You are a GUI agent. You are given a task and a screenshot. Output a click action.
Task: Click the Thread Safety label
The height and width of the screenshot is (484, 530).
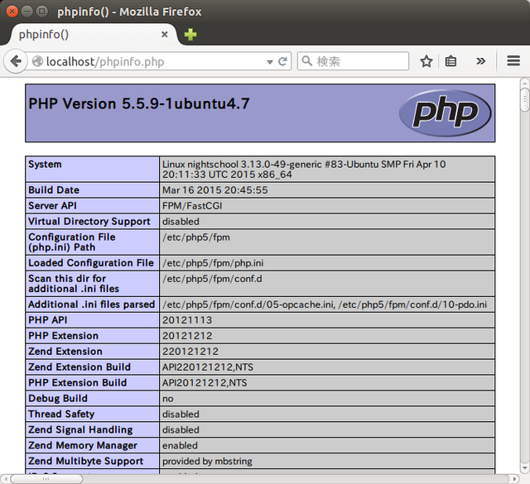pyautogui.click(x=61, y=414)
